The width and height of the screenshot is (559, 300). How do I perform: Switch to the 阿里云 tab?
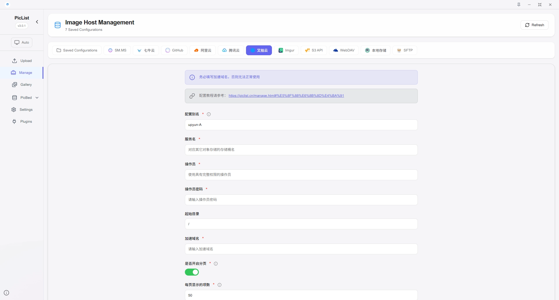tap(203, 50)
